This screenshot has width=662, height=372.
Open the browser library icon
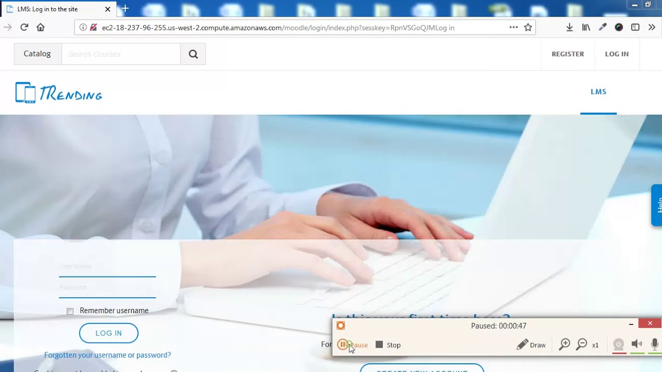586,27
